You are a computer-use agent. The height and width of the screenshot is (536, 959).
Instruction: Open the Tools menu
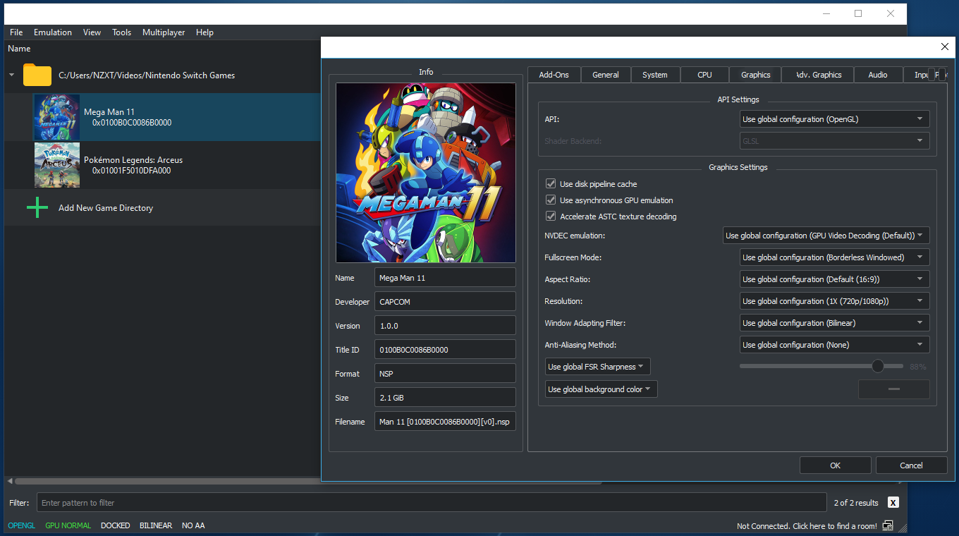tap(122, 32)
